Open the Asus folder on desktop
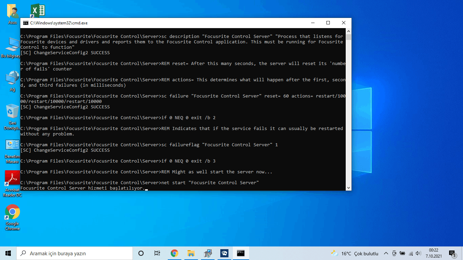This screenshot has height=260, width=463. [13, 14]
